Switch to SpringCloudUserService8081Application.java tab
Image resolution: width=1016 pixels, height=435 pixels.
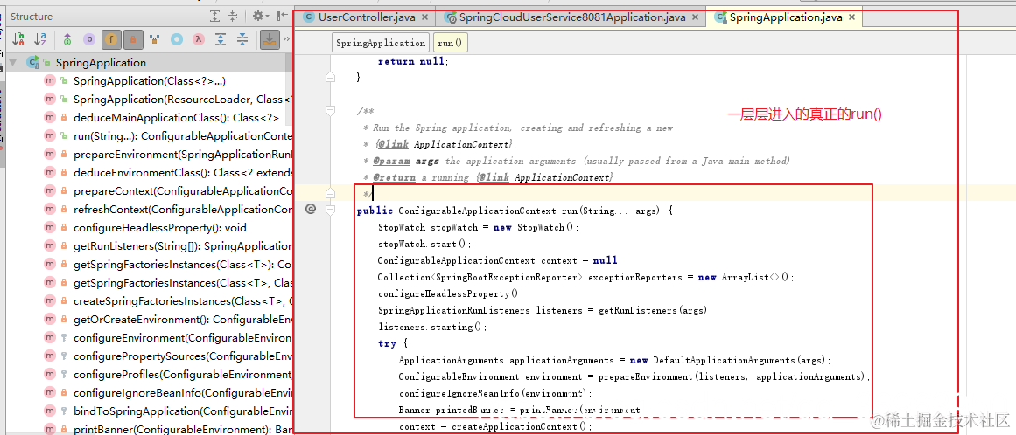click(571, 17)
